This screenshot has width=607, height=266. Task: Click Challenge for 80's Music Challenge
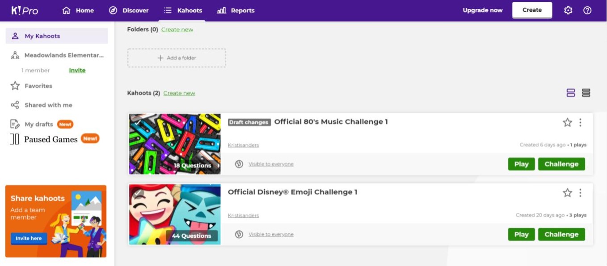tap(561, 164)
